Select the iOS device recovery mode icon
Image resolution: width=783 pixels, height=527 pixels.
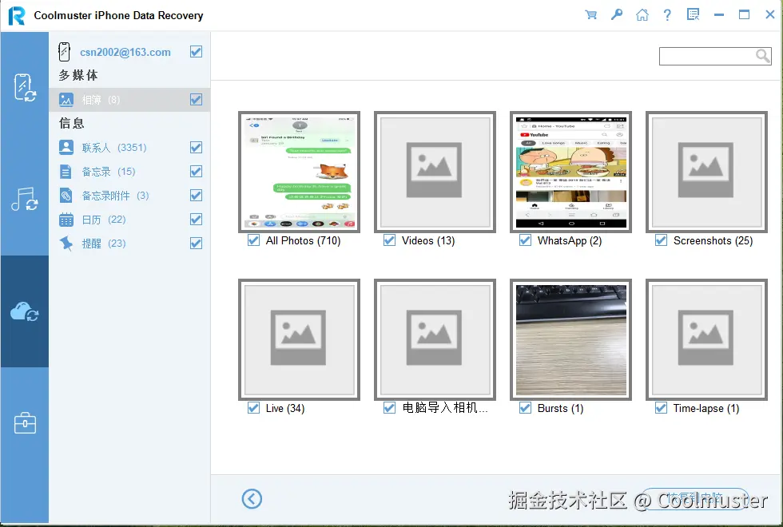point(24,89)
